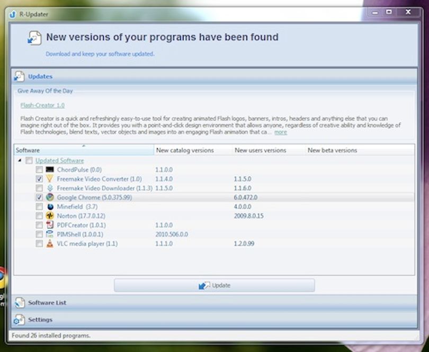
Task: Sort by the Software column header
Action: pyautogui.click(x=84, y=150)
